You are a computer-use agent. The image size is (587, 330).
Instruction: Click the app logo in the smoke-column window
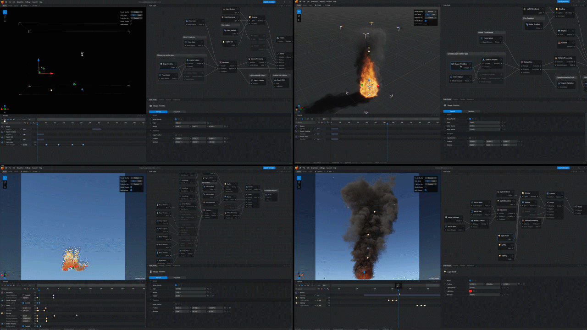(x=296, y=168)
